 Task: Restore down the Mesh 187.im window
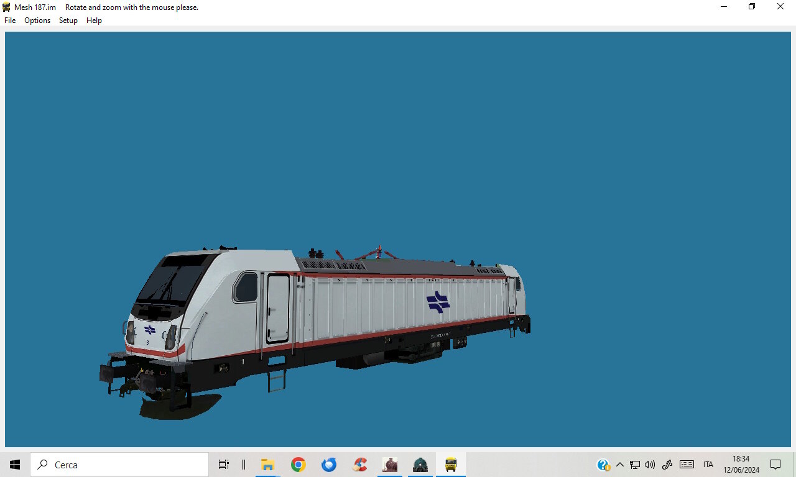752,7
